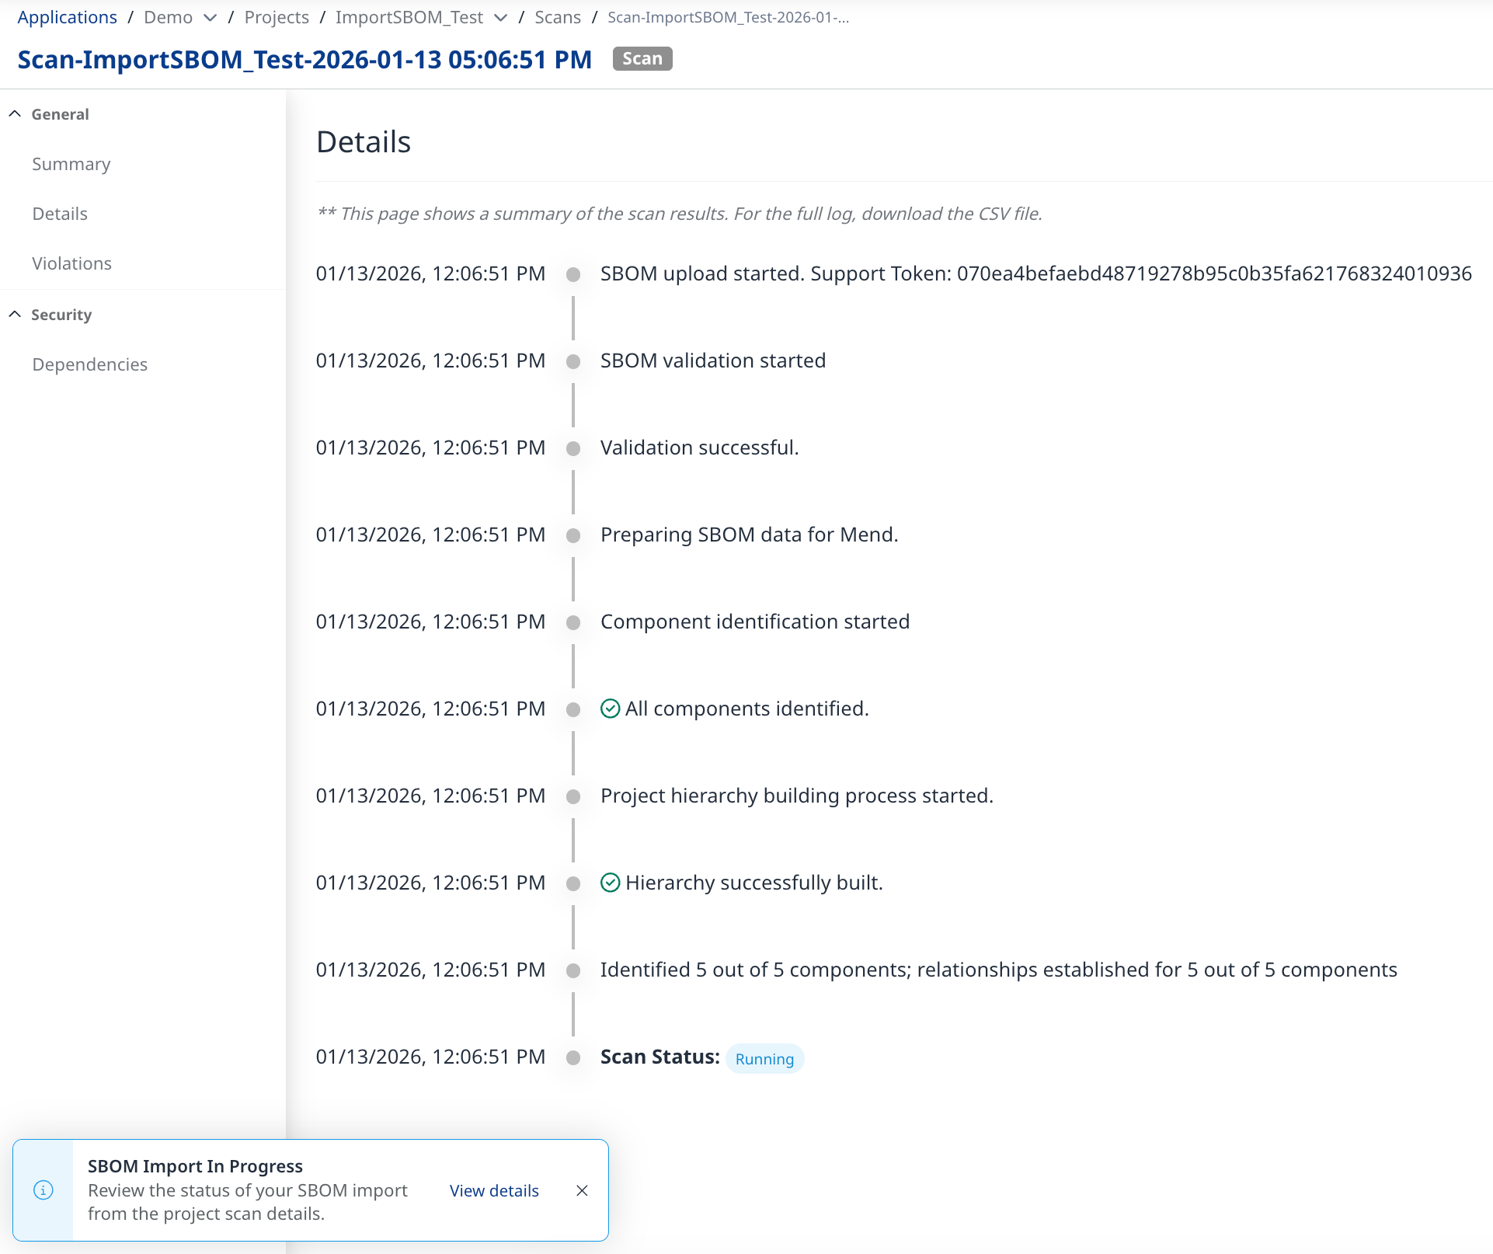Click the Projects breadcrumb link

pos(277,17)
